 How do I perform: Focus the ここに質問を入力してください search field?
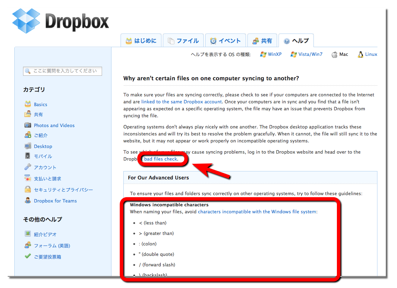pos(63,71)
